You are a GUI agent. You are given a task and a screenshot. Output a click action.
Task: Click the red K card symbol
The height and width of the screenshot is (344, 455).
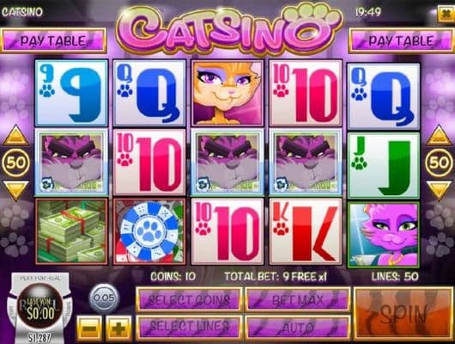[306, 231]
